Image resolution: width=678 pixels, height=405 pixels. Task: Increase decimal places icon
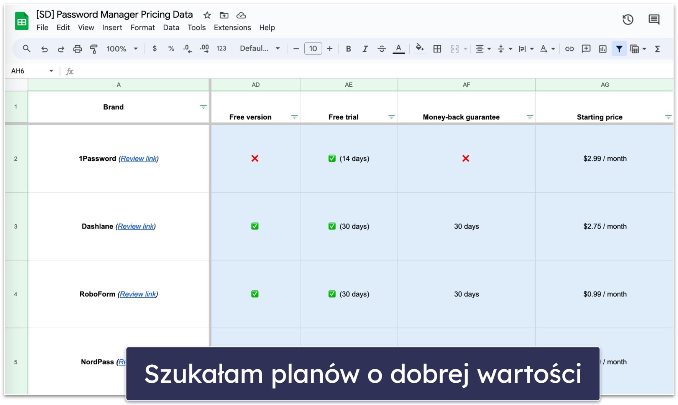[204, 49]
